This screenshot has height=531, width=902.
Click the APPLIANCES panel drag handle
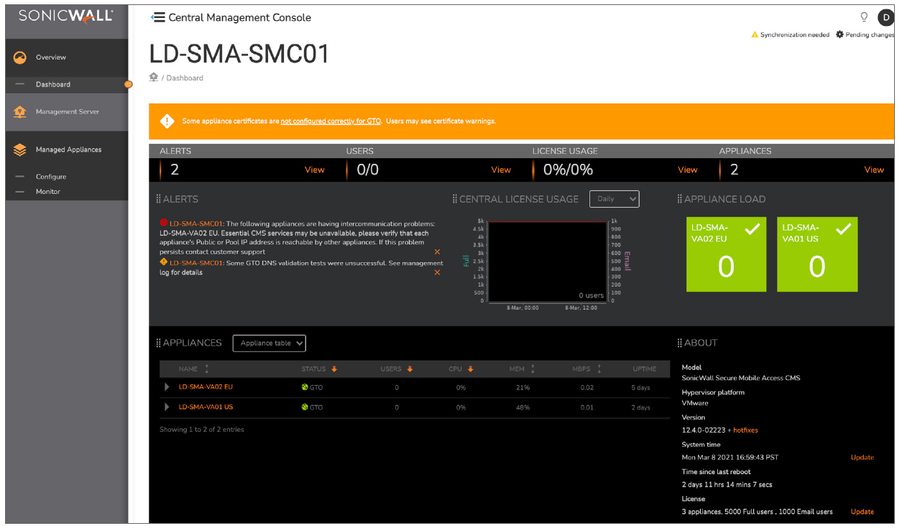click(158, 343)
